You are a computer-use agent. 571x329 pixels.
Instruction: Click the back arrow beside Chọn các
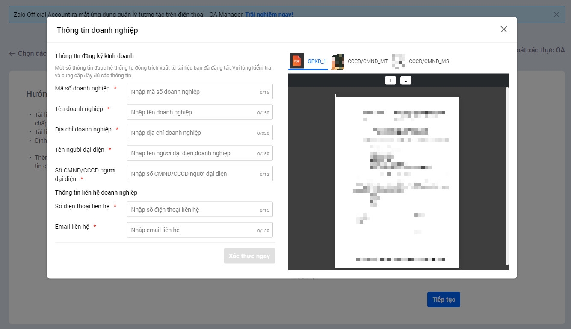coord(12,54)
